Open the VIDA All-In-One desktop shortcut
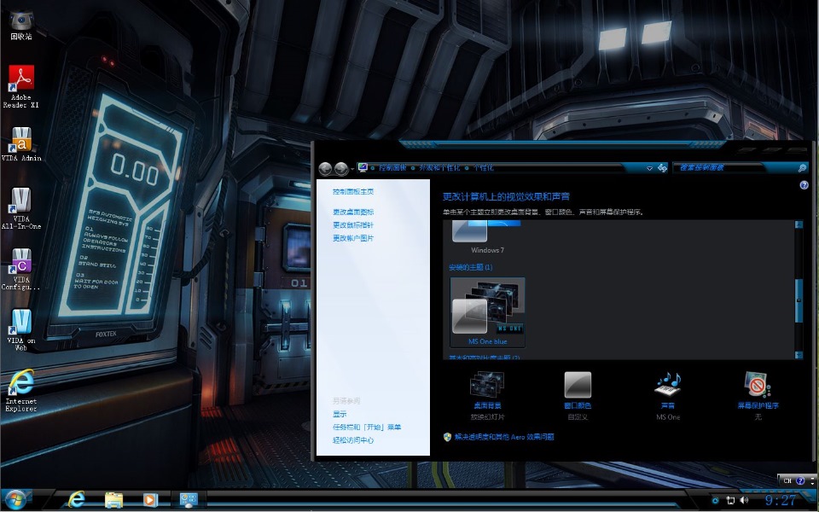The height and width of the screenshot is (512, 819). point(20,208)
